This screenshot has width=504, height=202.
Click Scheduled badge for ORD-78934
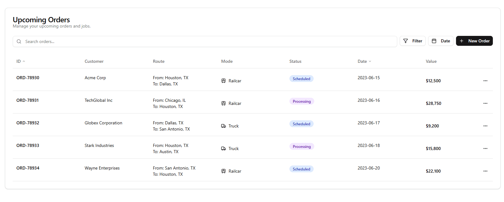point(302,169)
